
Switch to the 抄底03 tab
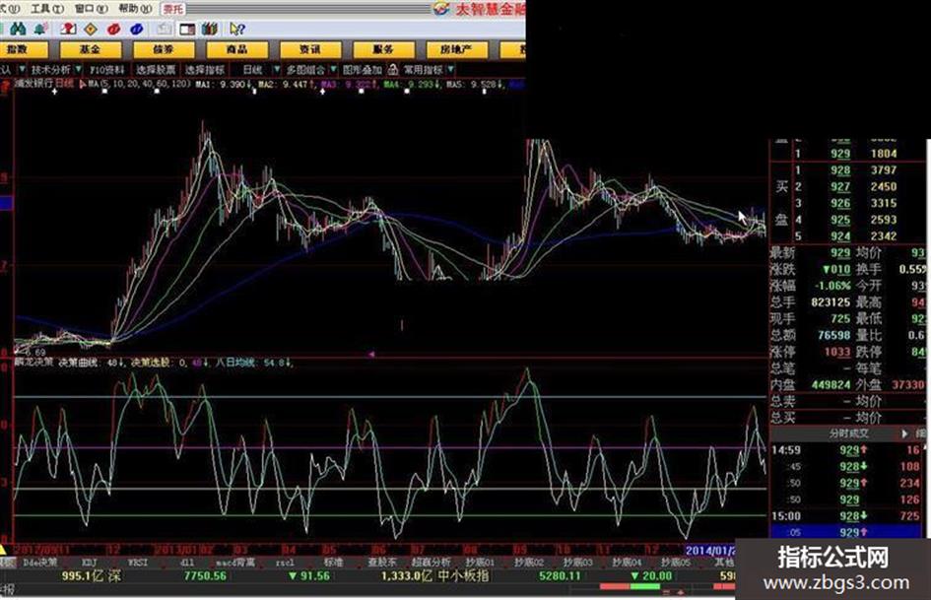[577, 562]
